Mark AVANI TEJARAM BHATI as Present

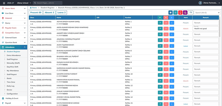click(160, 46)
